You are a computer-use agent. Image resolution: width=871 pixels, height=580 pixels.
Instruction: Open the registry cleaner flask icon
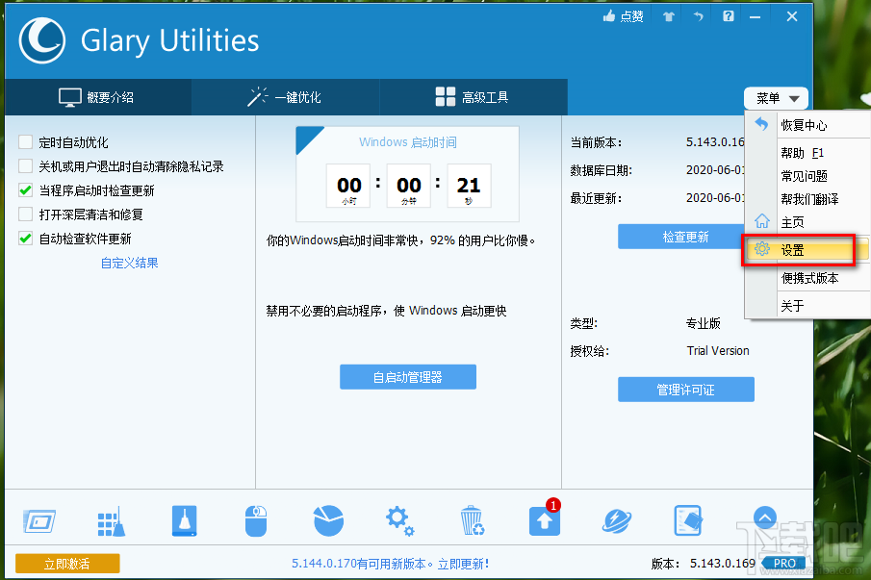pyautogui.click(x=184, y=520)
